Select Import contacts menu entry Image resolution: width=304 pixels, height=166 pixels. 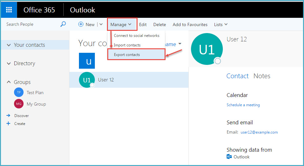pos(137,45)
